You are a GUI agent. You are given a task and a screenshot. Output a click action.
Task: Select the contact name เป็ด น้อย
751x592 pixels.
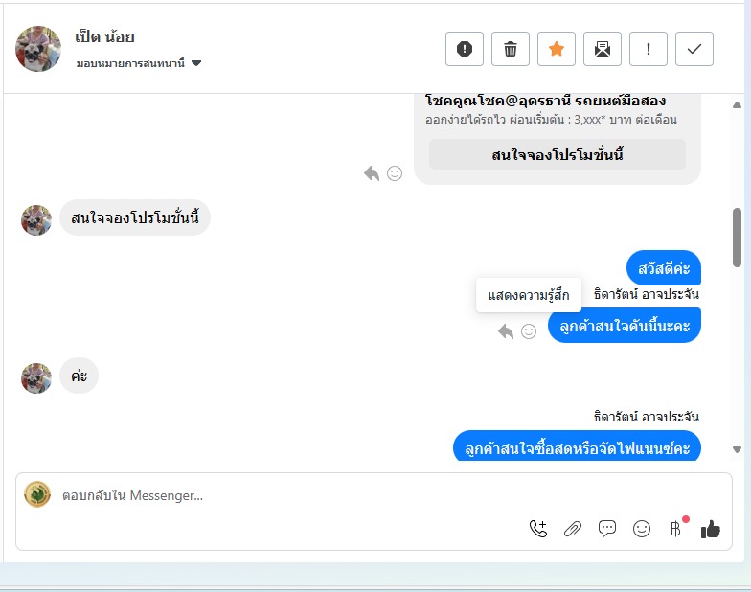(x=105, y=36)
